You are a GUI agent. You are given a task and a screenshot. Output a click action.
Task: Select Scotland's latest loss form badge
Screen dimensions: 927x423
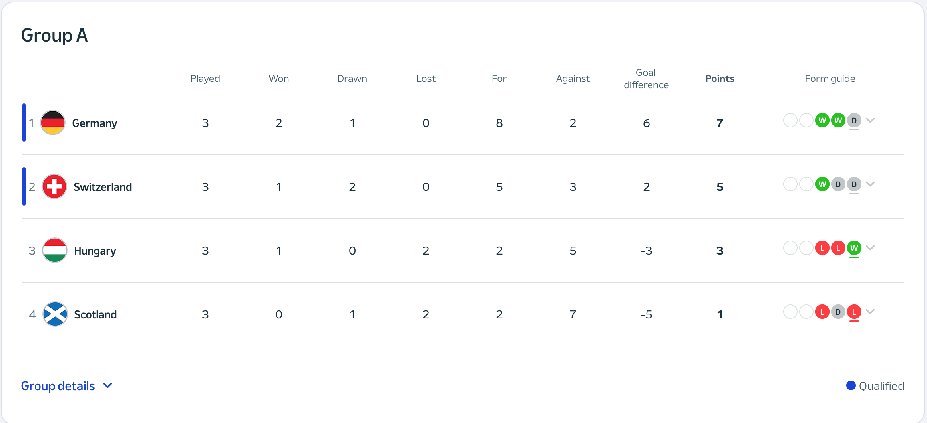(x=854, y=312)
